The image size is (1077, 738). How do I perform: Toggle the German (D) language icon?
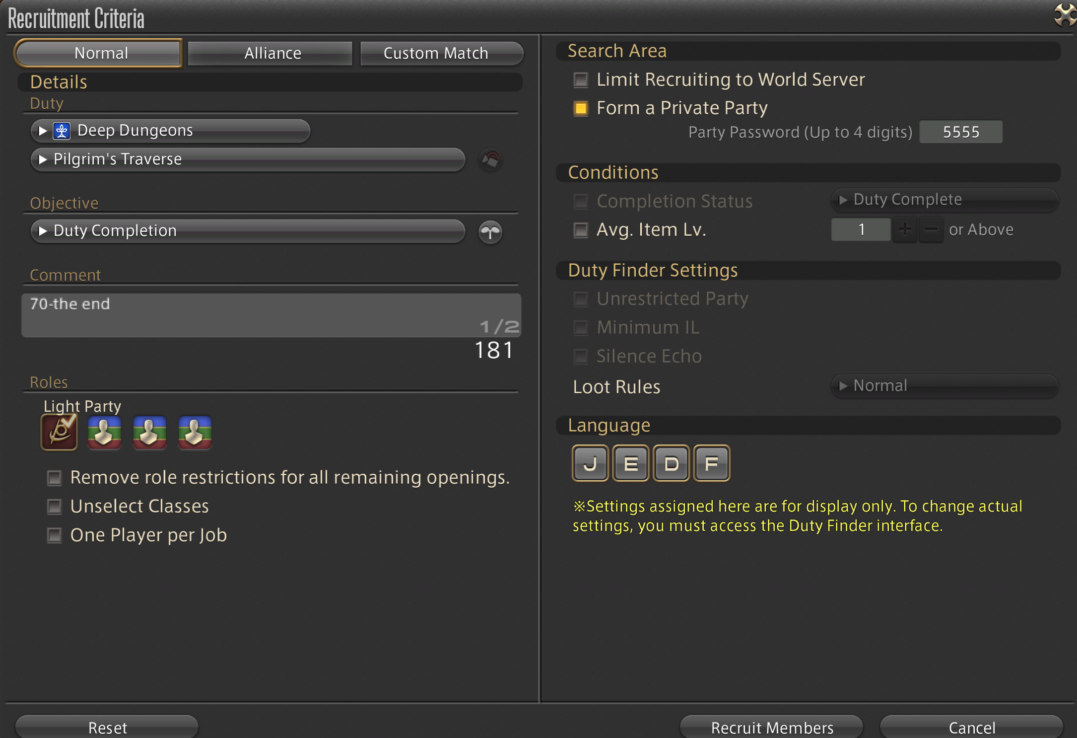point(671,463)
